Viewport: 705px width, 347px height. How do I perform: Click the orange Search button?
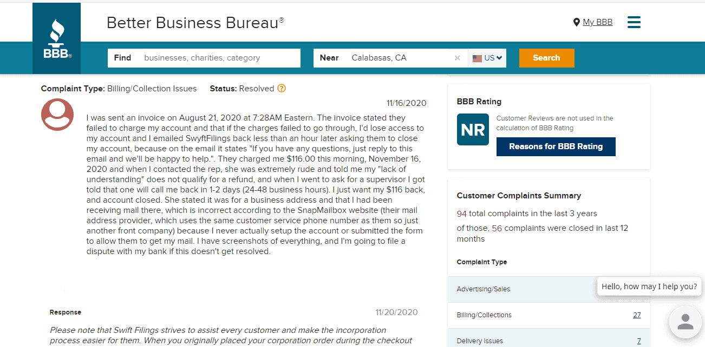(546, 58)
